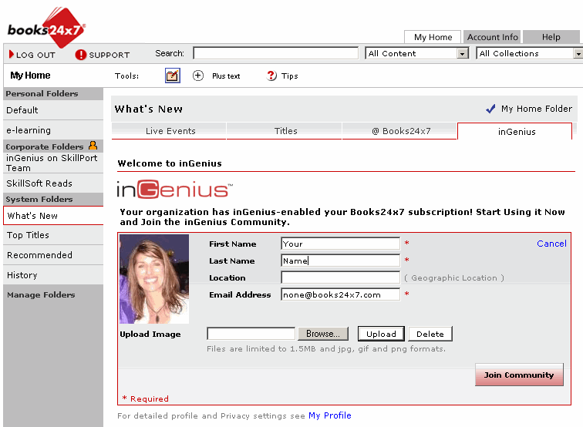
Task: Open the Help tab
Action: tap(551, 37)
